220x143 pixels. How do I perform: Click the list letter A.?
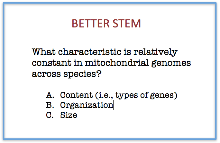point(49,95)
